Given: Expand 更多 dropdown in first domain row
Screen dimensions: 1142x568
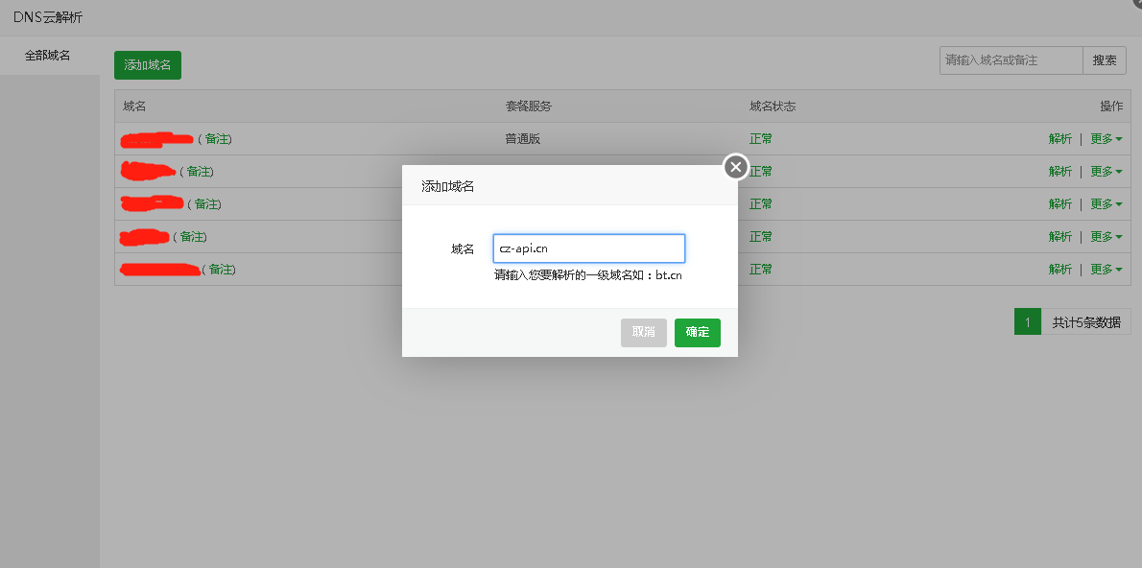Looking at the screenshot, I should pyautogui.click(x=1106, y=138).
